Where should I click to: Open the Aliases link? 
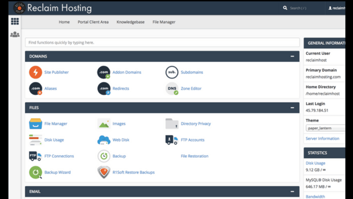coord(50,89)
